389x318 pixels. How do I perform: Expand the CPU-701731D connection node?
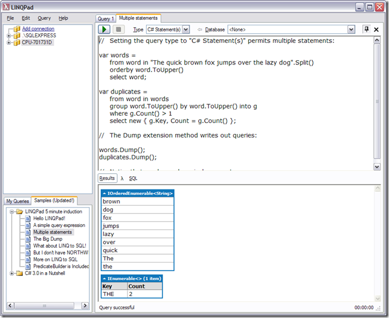tap(9, 42)
